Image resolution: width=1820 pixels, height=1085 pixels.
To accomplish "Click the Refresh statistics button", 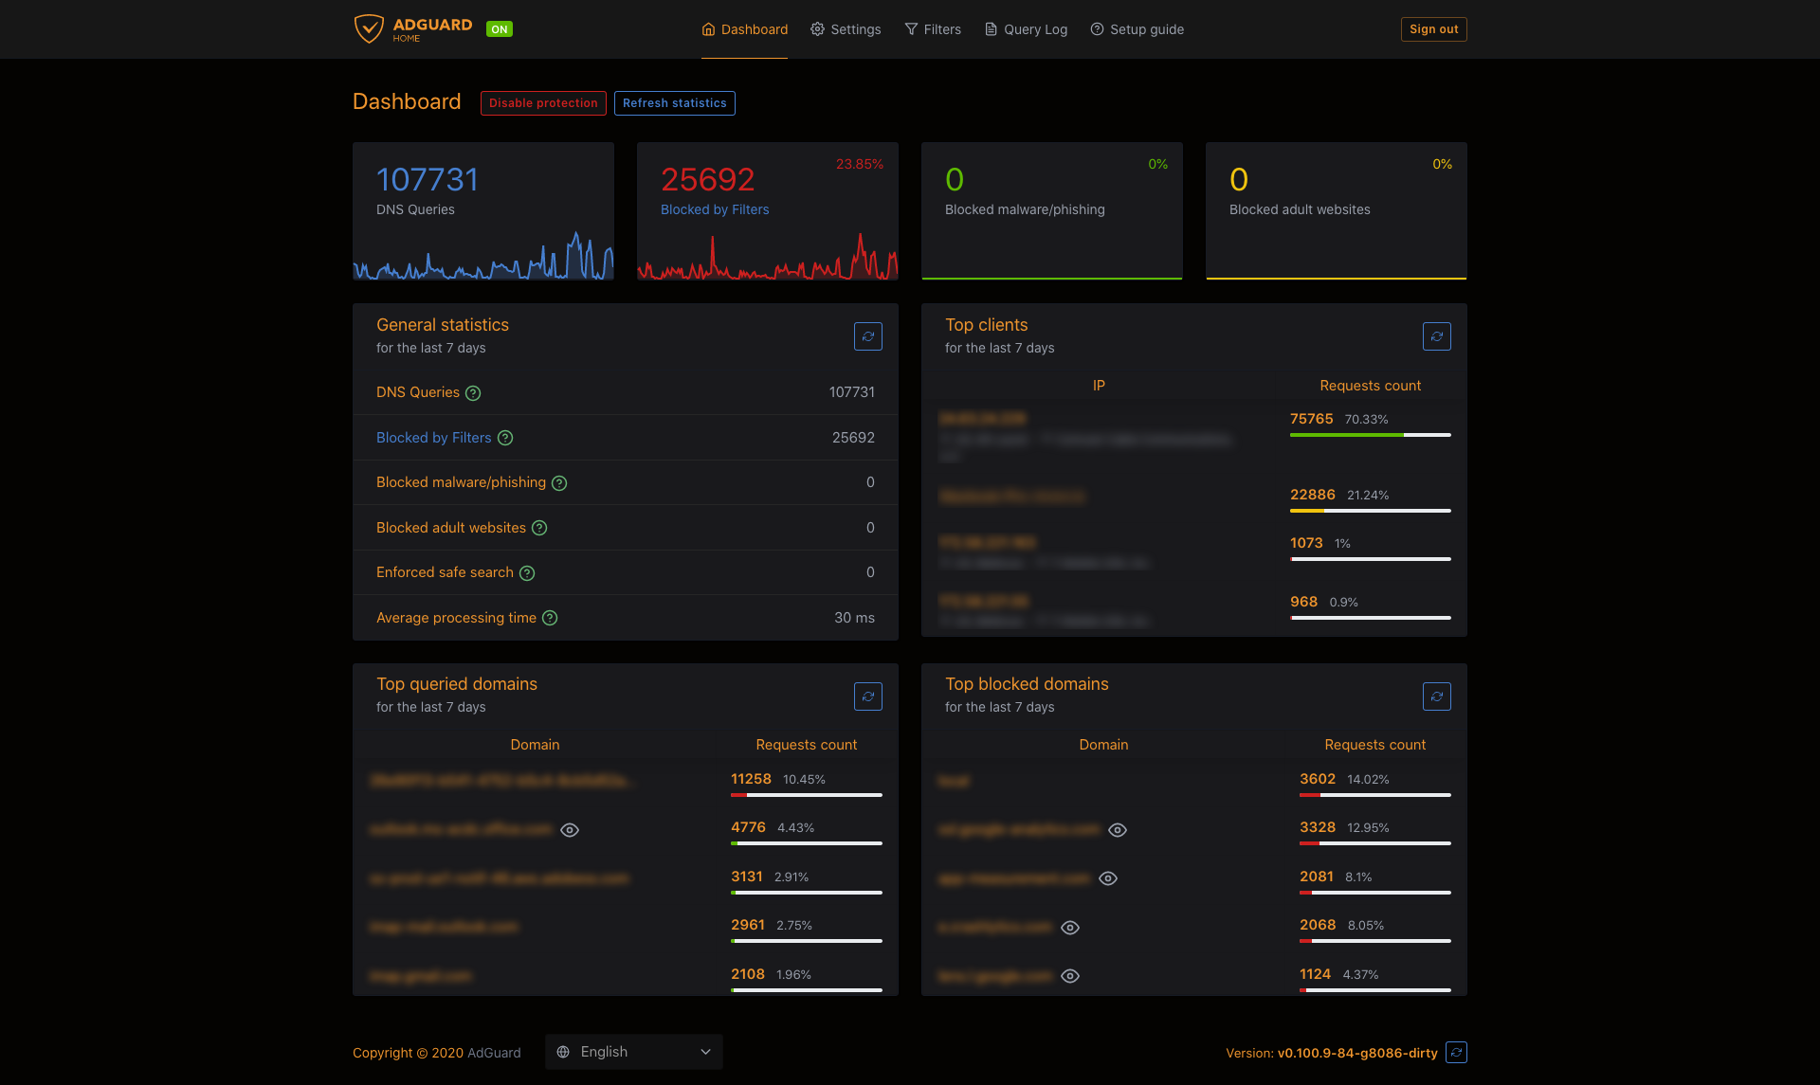I will pyautogui.click(x=674, y=103).
